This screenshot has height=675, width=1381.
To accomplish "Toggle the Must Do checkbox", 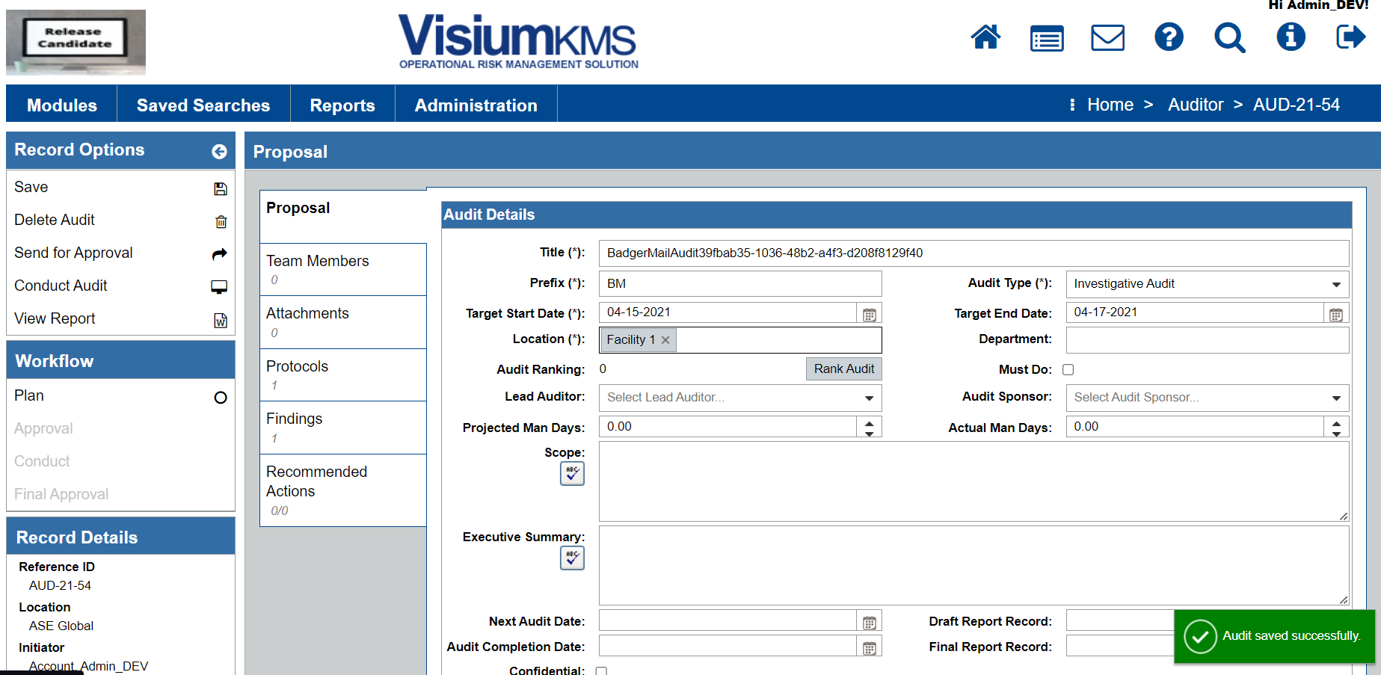I will click(x=1068, y=369).
